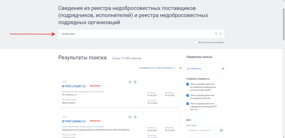285x138 pixels.
Task: Click the Включение date range input
Action: click(205, 131)
